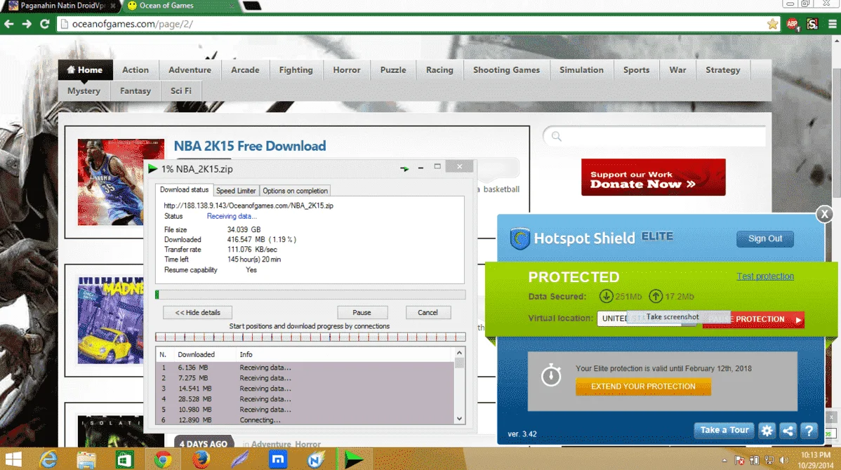Screen dimensions: 841x470
Task: Open Maxthon browser from taskbar
Action: pyautogui.click(x=278, y=459)
